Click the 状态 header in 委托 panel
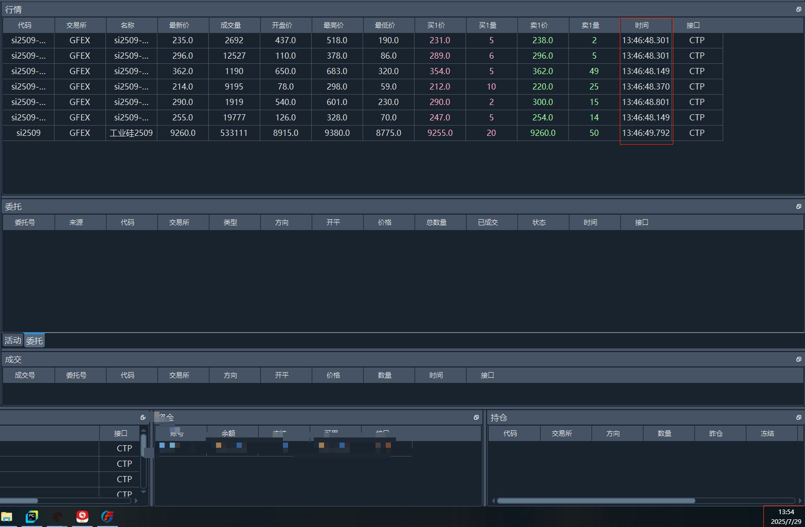Viewport: 805px width, 527px height. coord(543,222)
